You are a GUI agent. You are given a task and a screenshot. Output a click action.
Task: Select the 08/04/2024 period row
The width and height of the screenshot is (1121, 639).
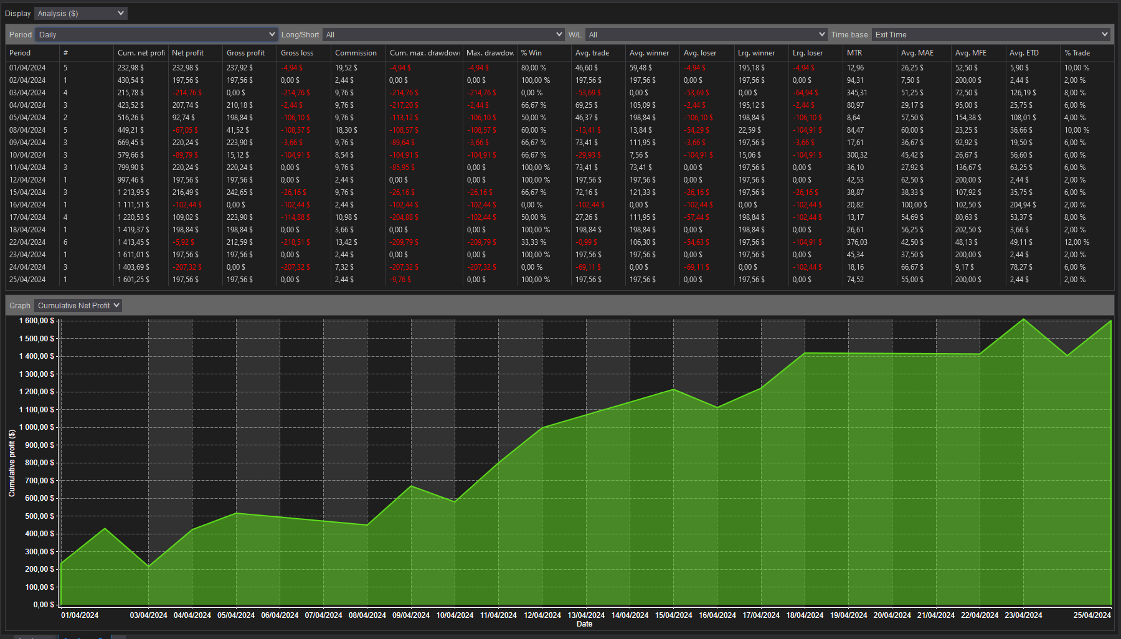point(560,130)
